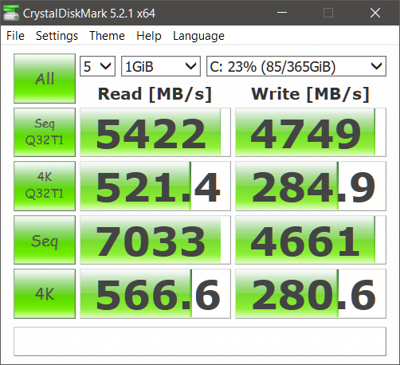Click the Write [MB/s] column header
Screen dimensions: 400x365
pos(311,94)
